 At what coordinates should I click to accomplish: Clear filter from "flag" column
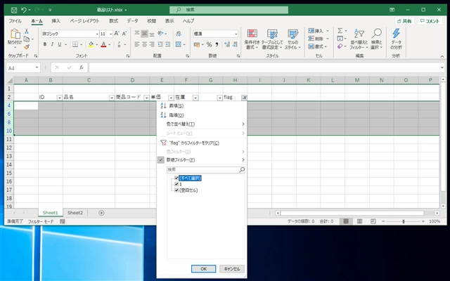[x=202, y=143]
